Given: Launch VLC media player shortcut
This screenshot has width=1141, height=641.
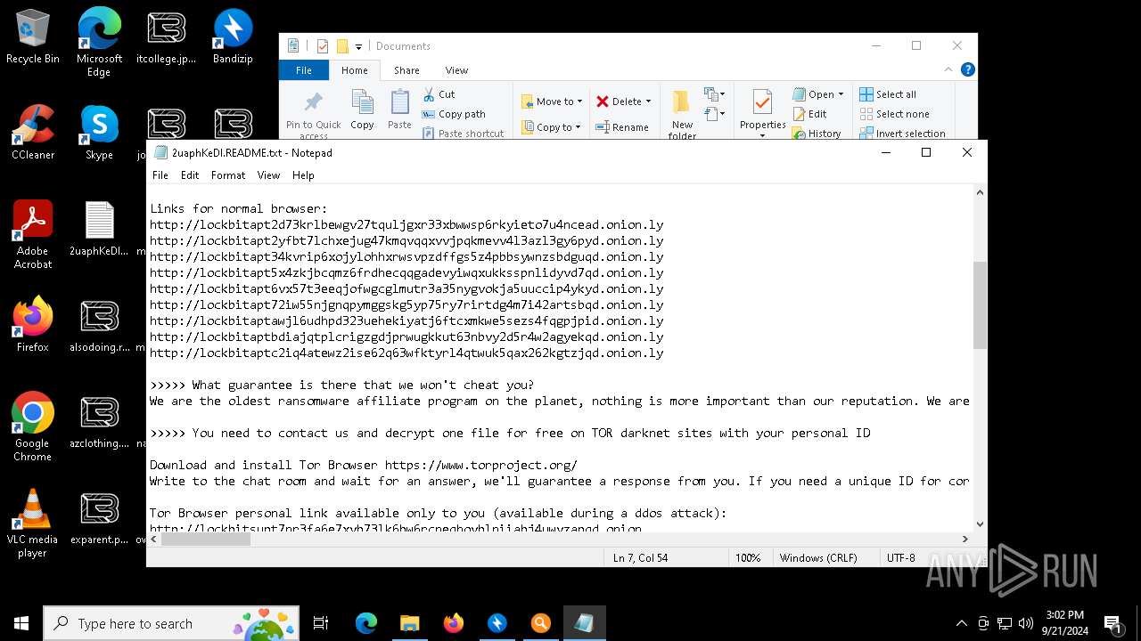Looking at the screenshot, I should tap(33, 523).
